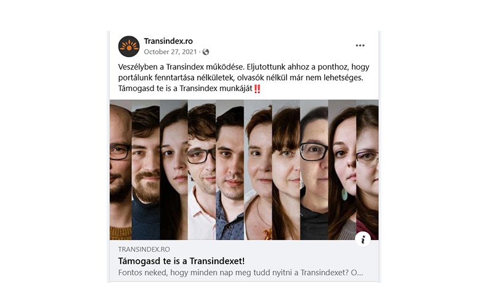Viewport: 493px width, 283px height.
Task: Click the bearded man in navy sweater strip
Action: pyautogui.click(x=145, y=170)
